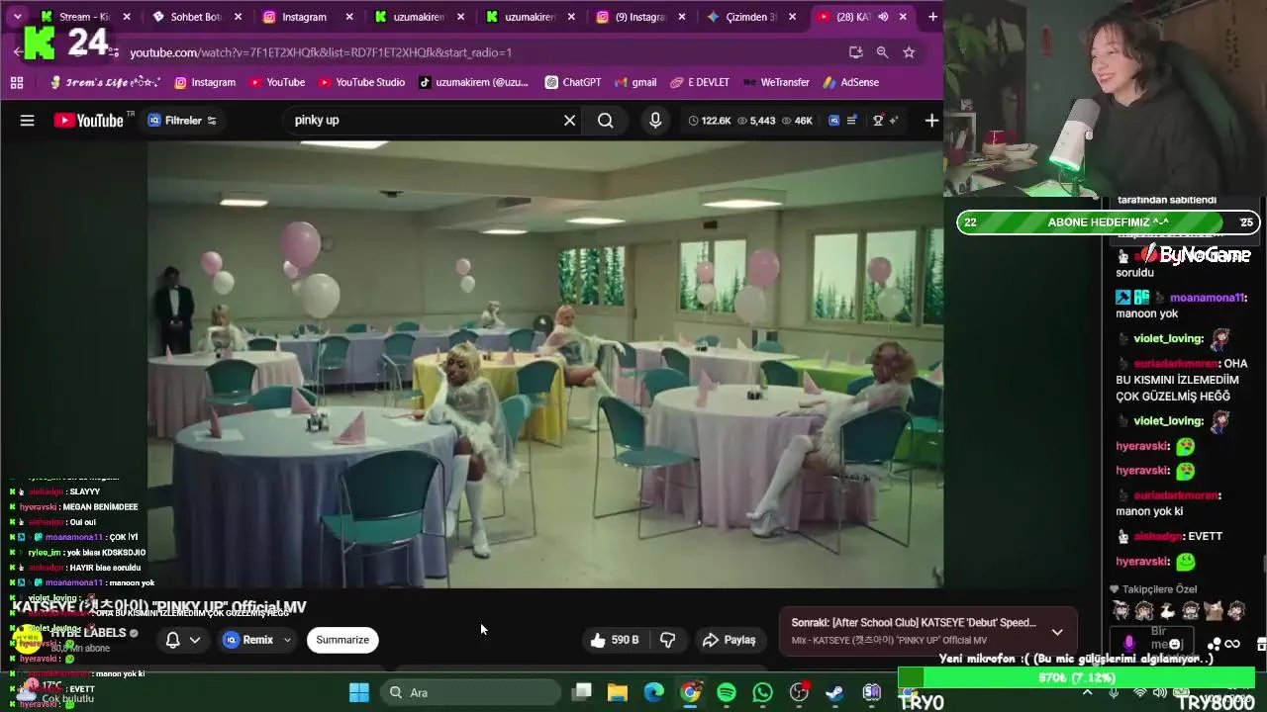The width and height of the screenshot is (1267, 712).
Task: Play the PINKY UP music video frame
Action: pyautogui.click(x=545, y=365)
